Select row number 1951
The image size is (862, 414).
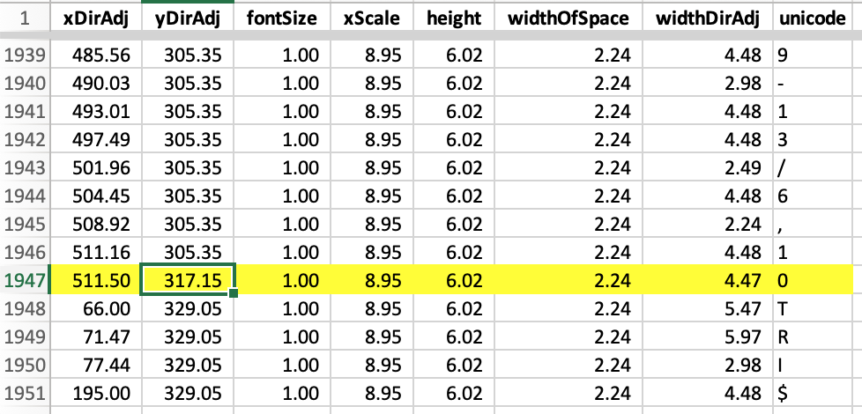(23, 396)
